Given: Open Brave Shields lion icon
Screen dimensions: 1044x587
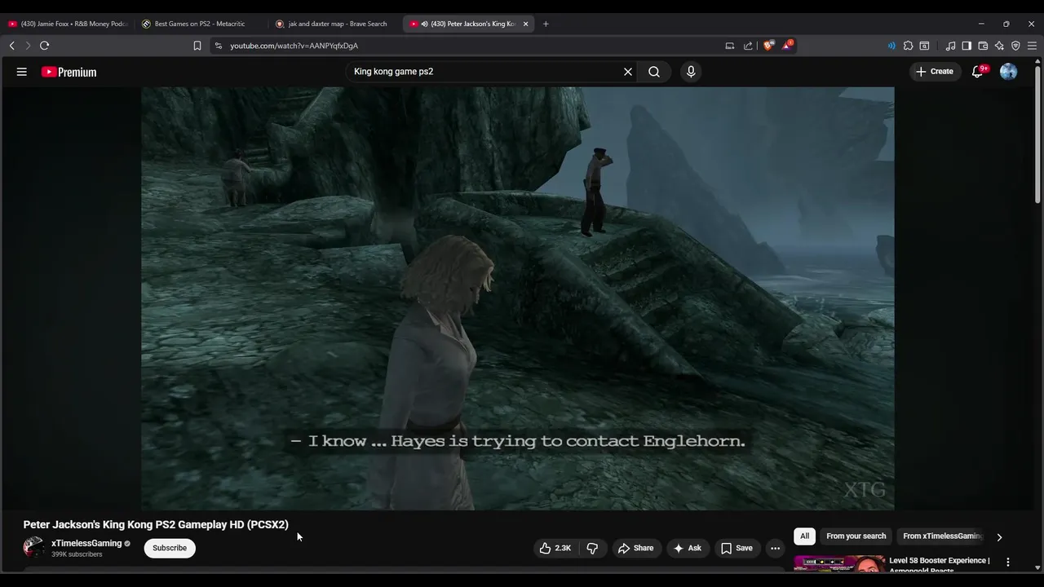Looking at the screenshot, I should pyautogui.click(x=768, y=46).
